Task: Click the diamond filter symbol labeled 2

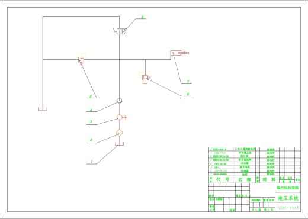Action: coord(119,133)
